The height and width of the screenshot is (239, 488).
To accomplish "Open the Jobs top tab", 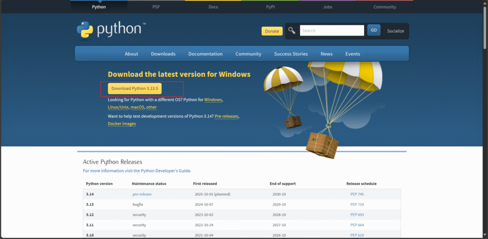I will [x=328, y=7].
